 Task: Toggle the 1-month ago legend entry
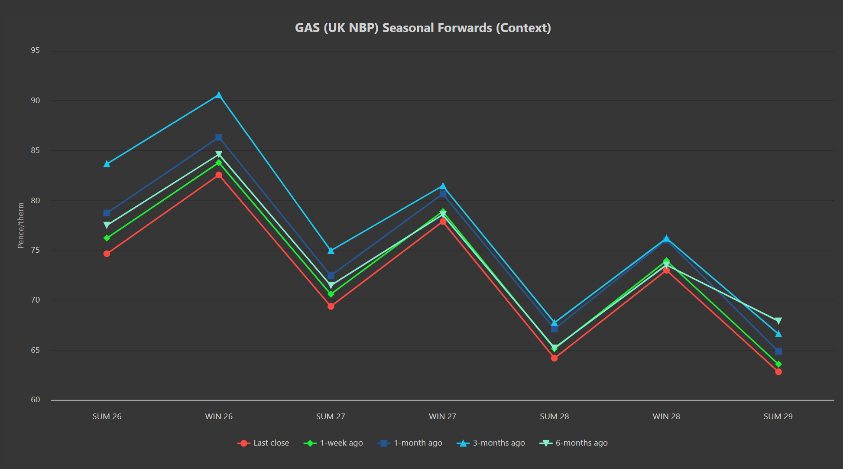tap(418, 443)
